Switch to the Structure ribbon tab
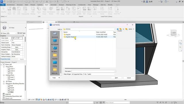Screen dimensions: 184x104 point(20,5)
